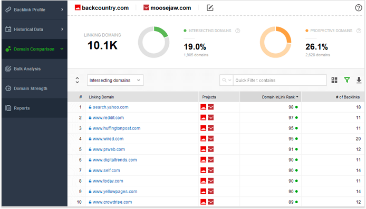Screen dimensions: 366x209
Task: Click the edit domains pencil icon
Action: 210,8
